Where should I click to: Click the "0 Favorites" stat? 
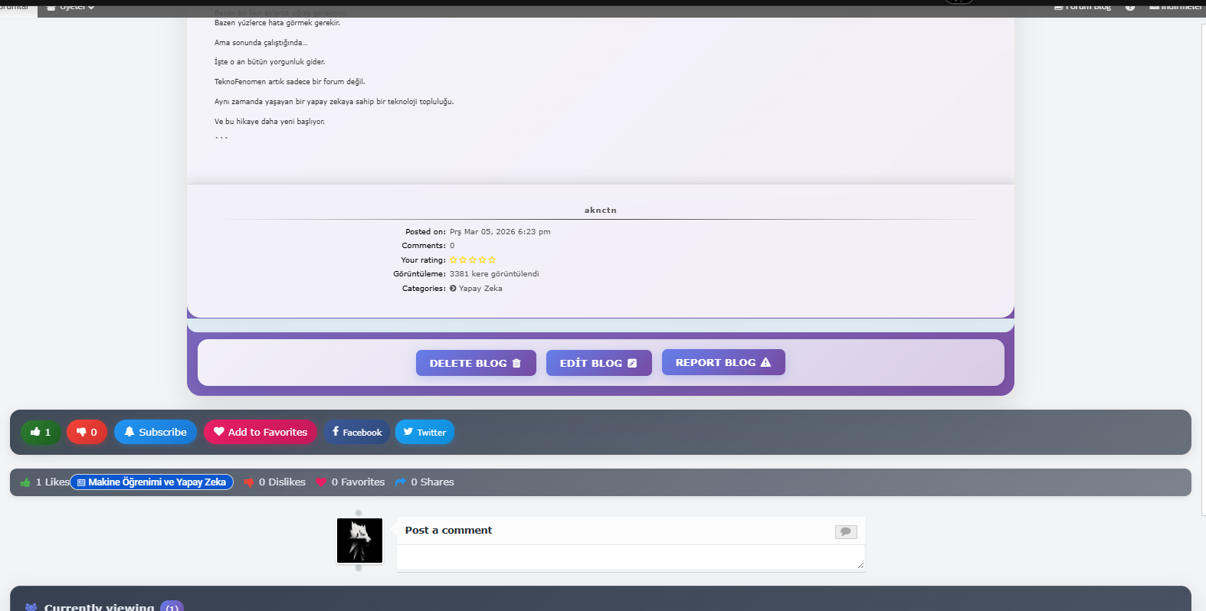point(350,482)
